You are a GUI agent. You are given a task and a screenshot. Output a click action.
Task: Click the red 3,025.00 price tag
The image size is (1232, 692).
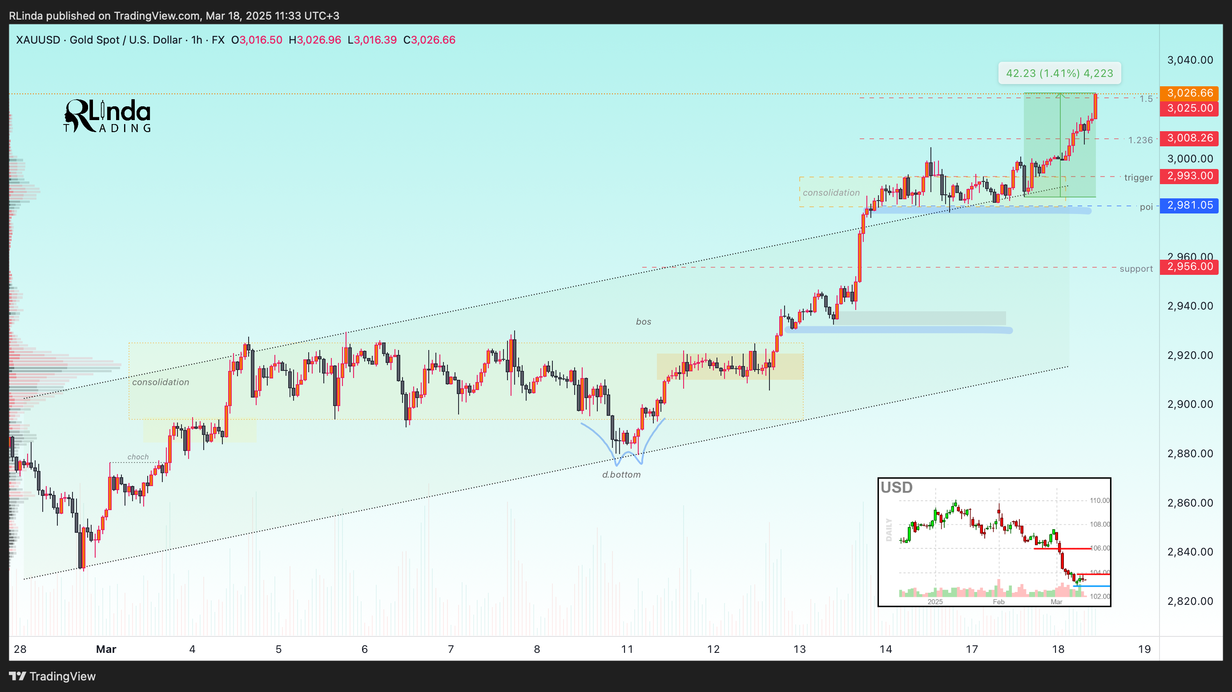point(1189,108)
